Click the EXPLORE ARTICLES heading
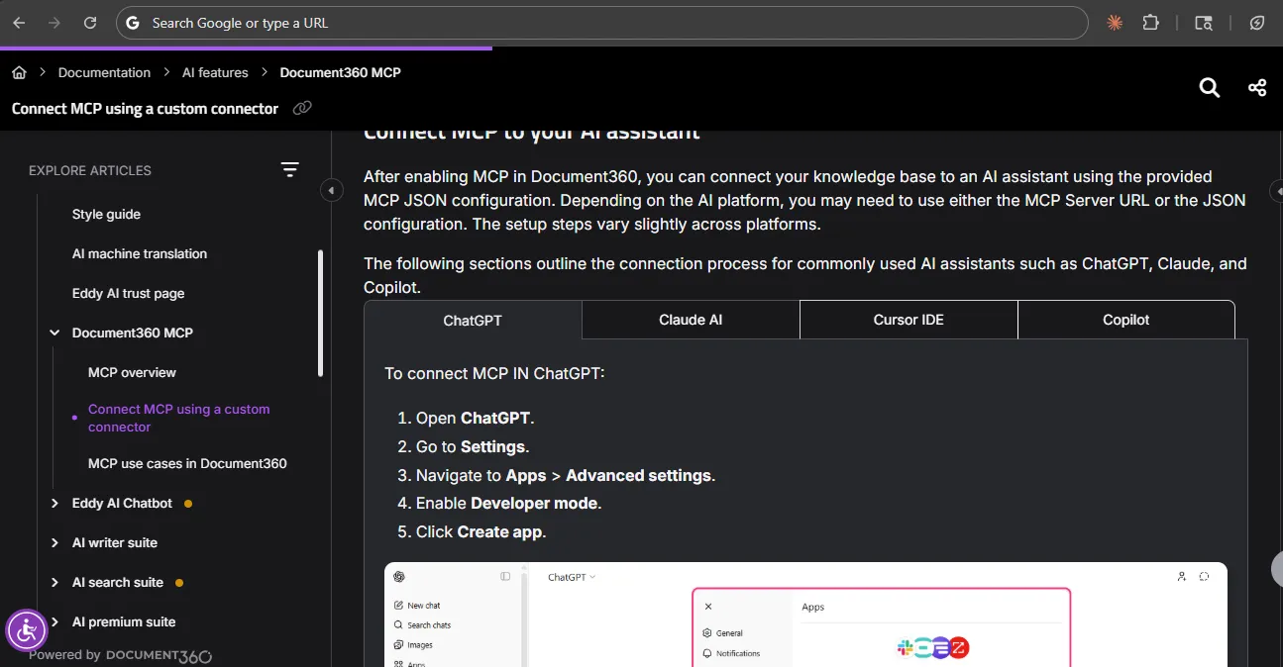Image resolution: width=1283 pixels, height=667 pixels. 90,170
